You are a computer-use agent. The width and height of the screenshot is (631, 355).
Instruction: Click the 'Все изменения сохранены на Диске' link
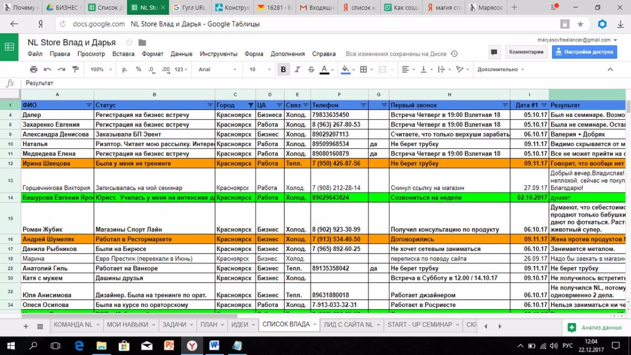(396, 54)
